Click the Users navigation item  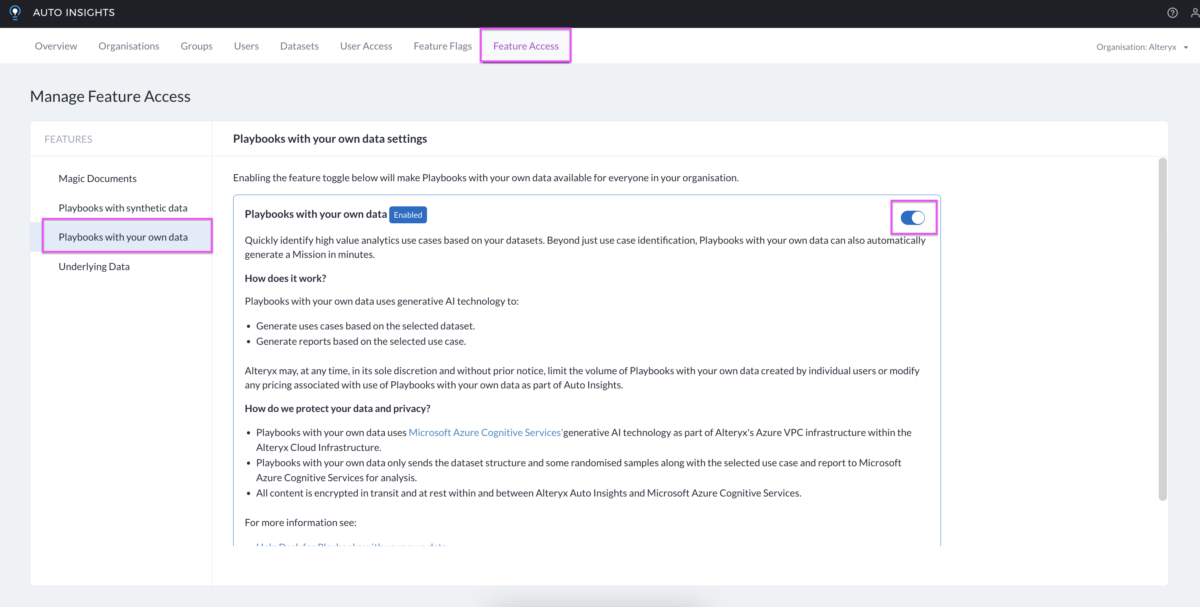tap(246, 45)
